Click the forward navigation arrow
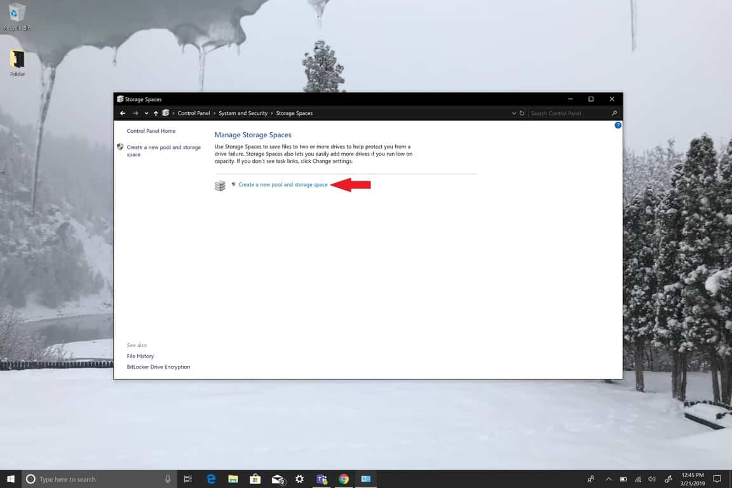 pos(135,113)
